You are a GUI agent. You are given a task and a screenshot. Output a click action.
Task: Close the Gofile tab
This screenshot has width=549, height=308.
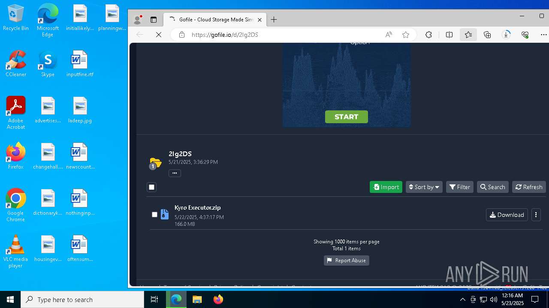pos(259,20)
